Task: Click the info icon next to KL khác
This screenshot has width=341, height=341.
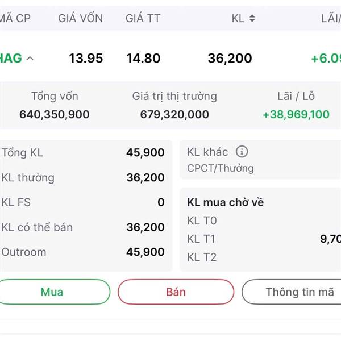Action: point(242,152)
